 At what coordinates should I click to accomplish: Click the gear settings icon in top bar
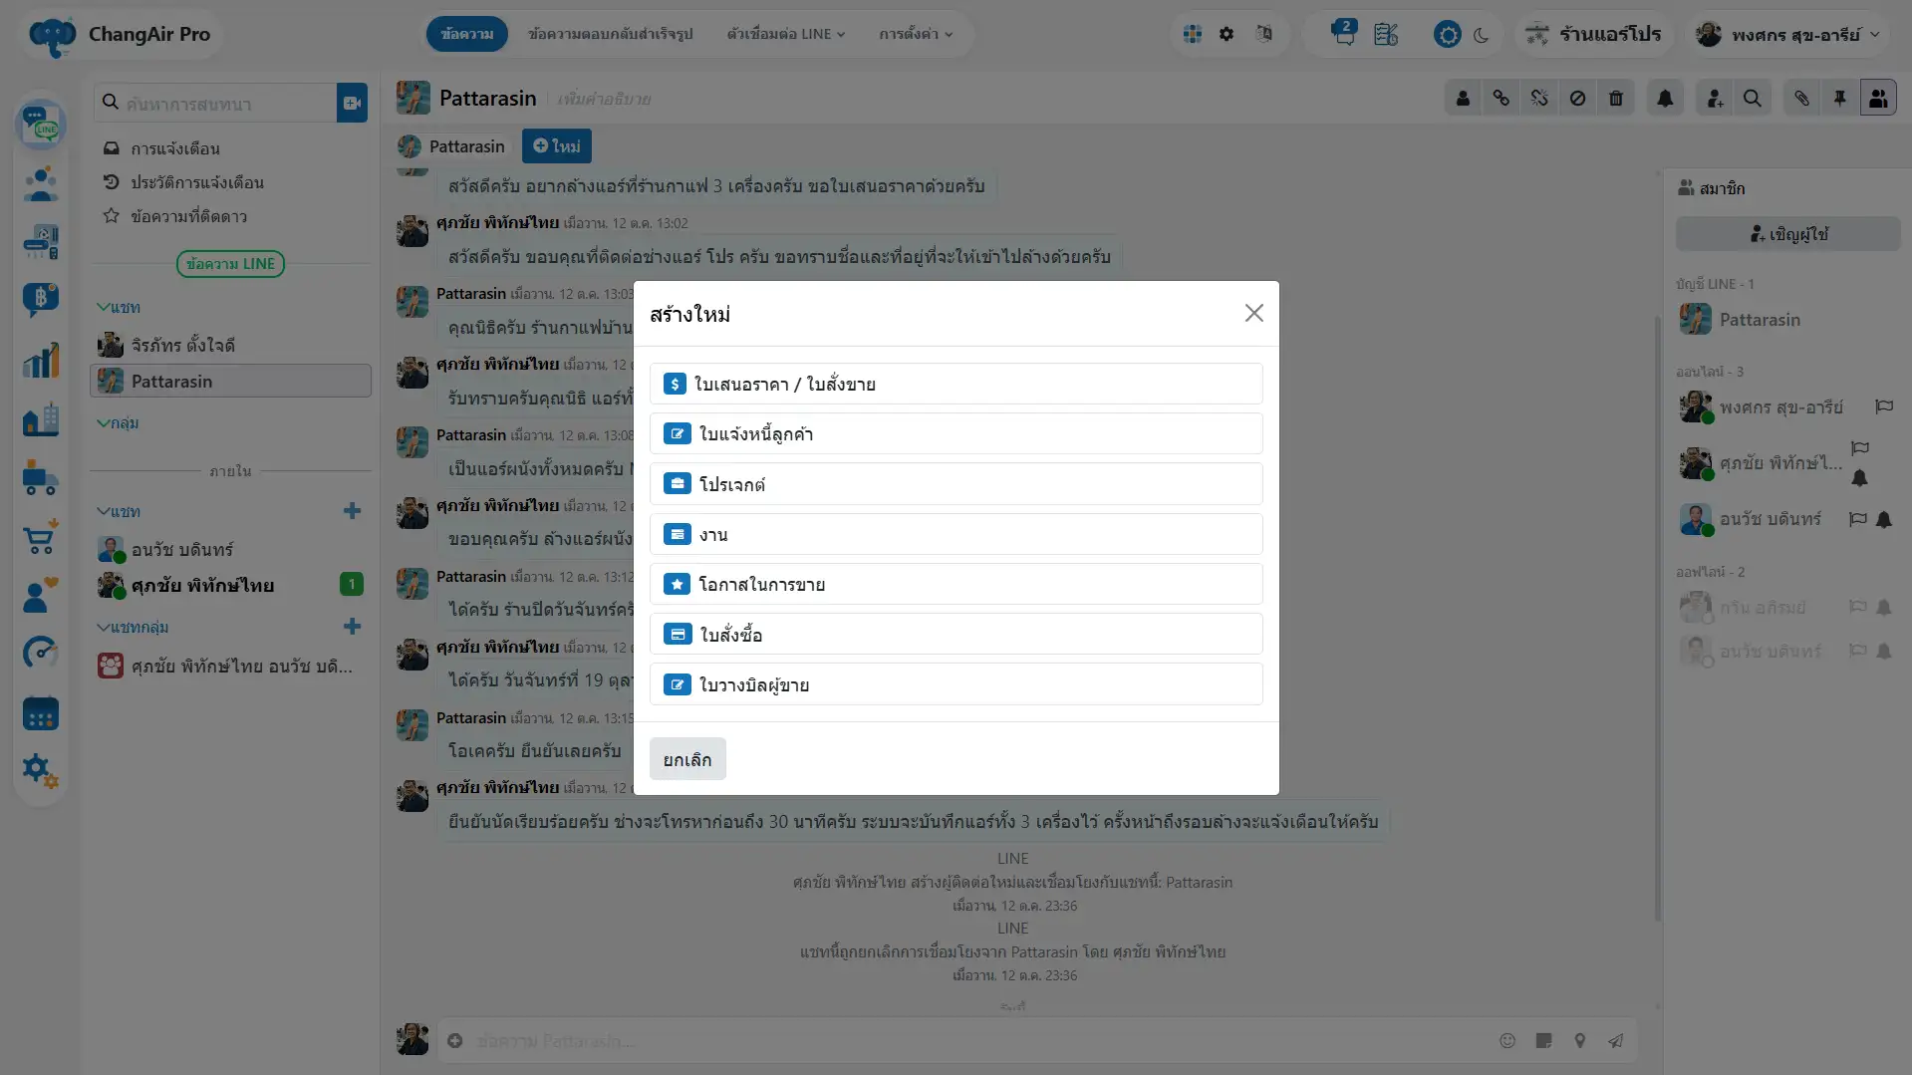pyautogui.click(x=1227, y=34)
